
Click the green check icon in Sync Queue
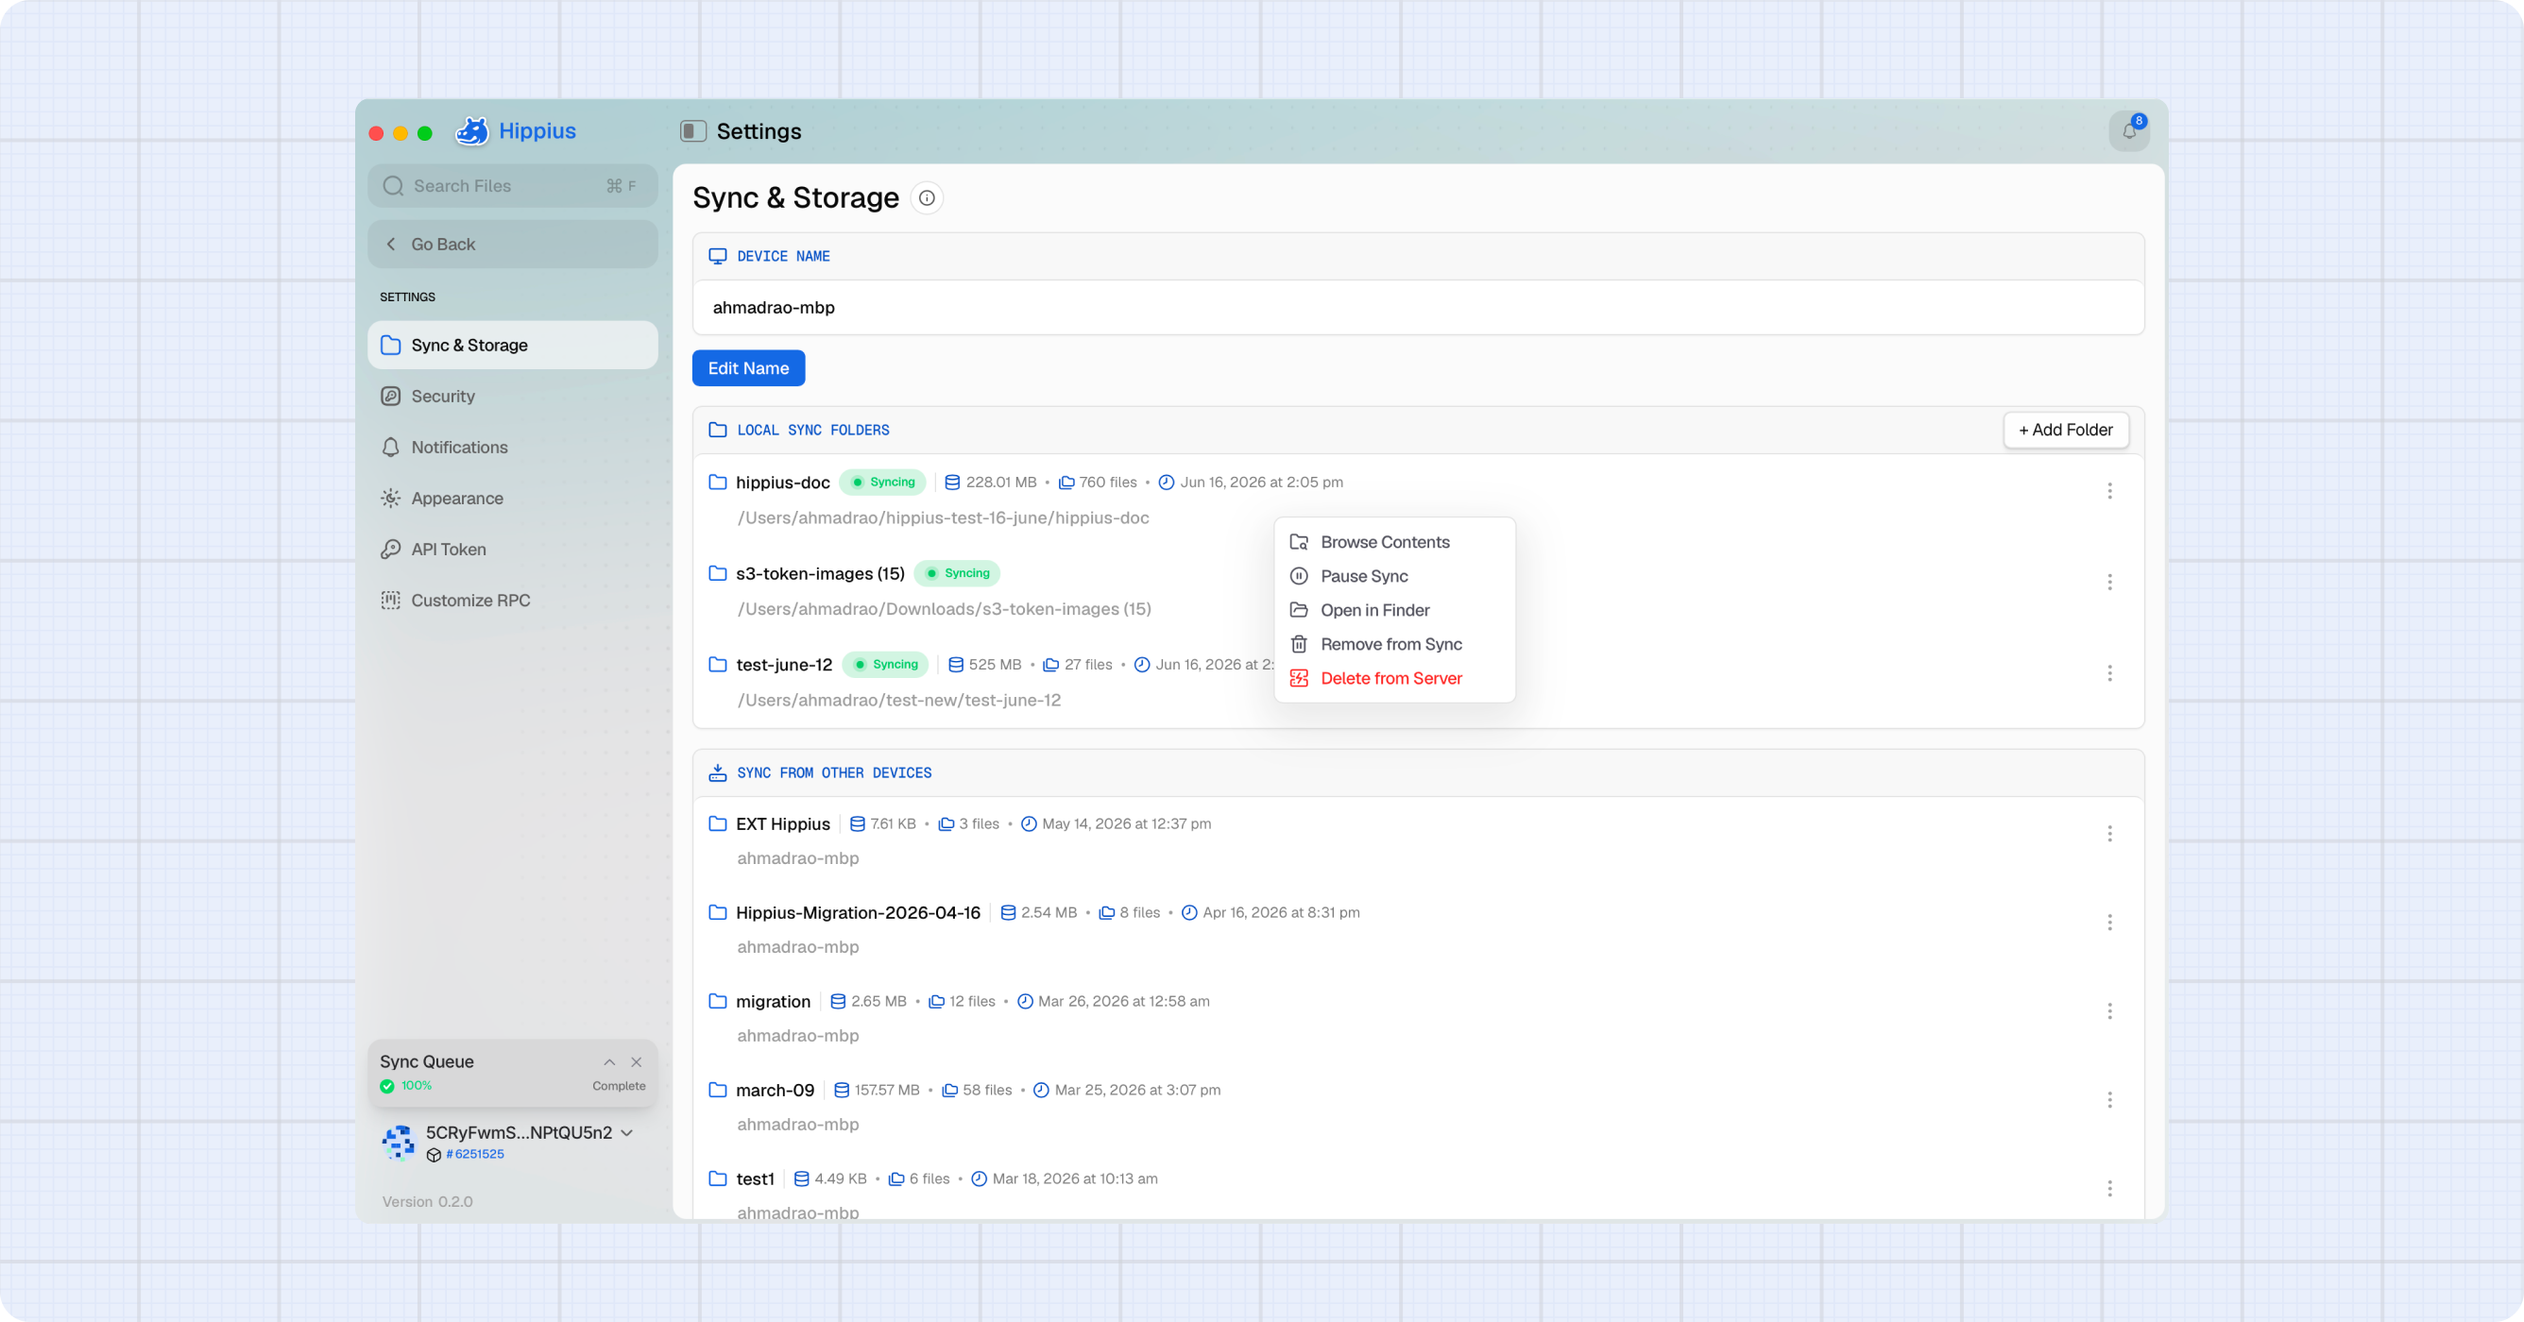coord(387,1086)
